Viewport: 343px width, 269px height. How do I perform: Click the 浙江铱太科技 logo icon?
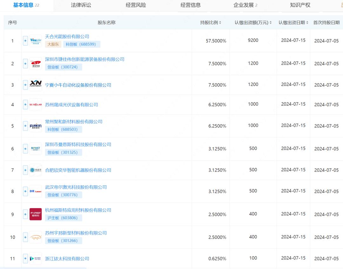coord(36,259)
